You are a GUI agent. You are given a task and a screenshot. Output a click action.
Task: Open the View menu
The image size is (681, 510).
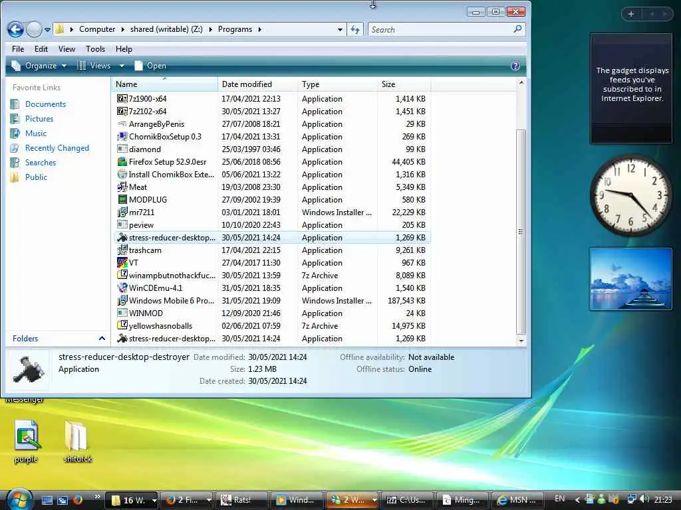coord(67,49)
